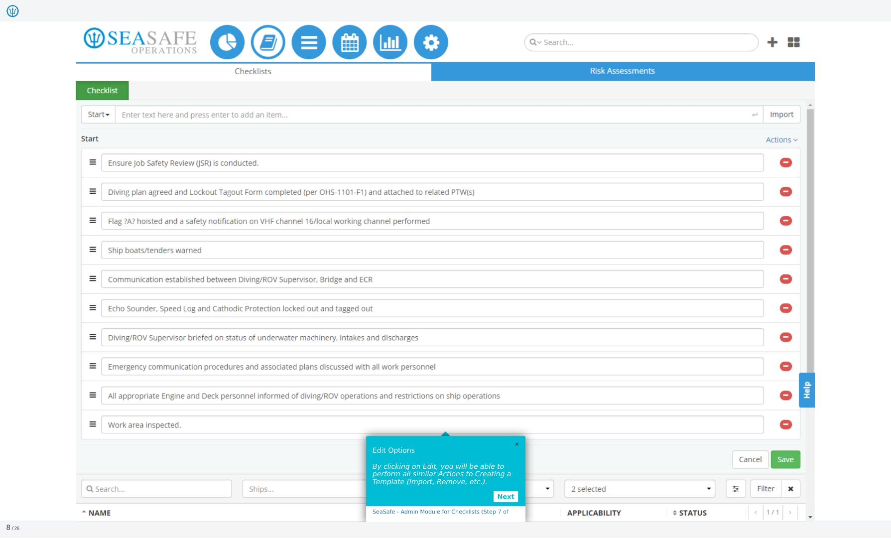The height and width of the screenshot is (538, 891).
Task: Click the small trident icon at top-left corner
Action: coord(12,11)
